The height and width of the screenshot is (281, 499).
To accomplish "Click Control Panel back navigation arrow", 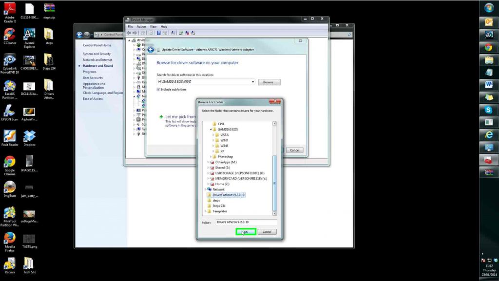I will coord(79,35).
